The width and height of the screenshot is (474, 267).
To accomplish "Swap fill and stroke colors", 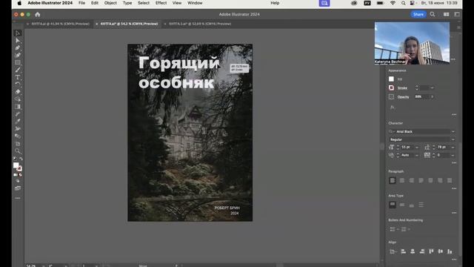I will click(21, 159).
